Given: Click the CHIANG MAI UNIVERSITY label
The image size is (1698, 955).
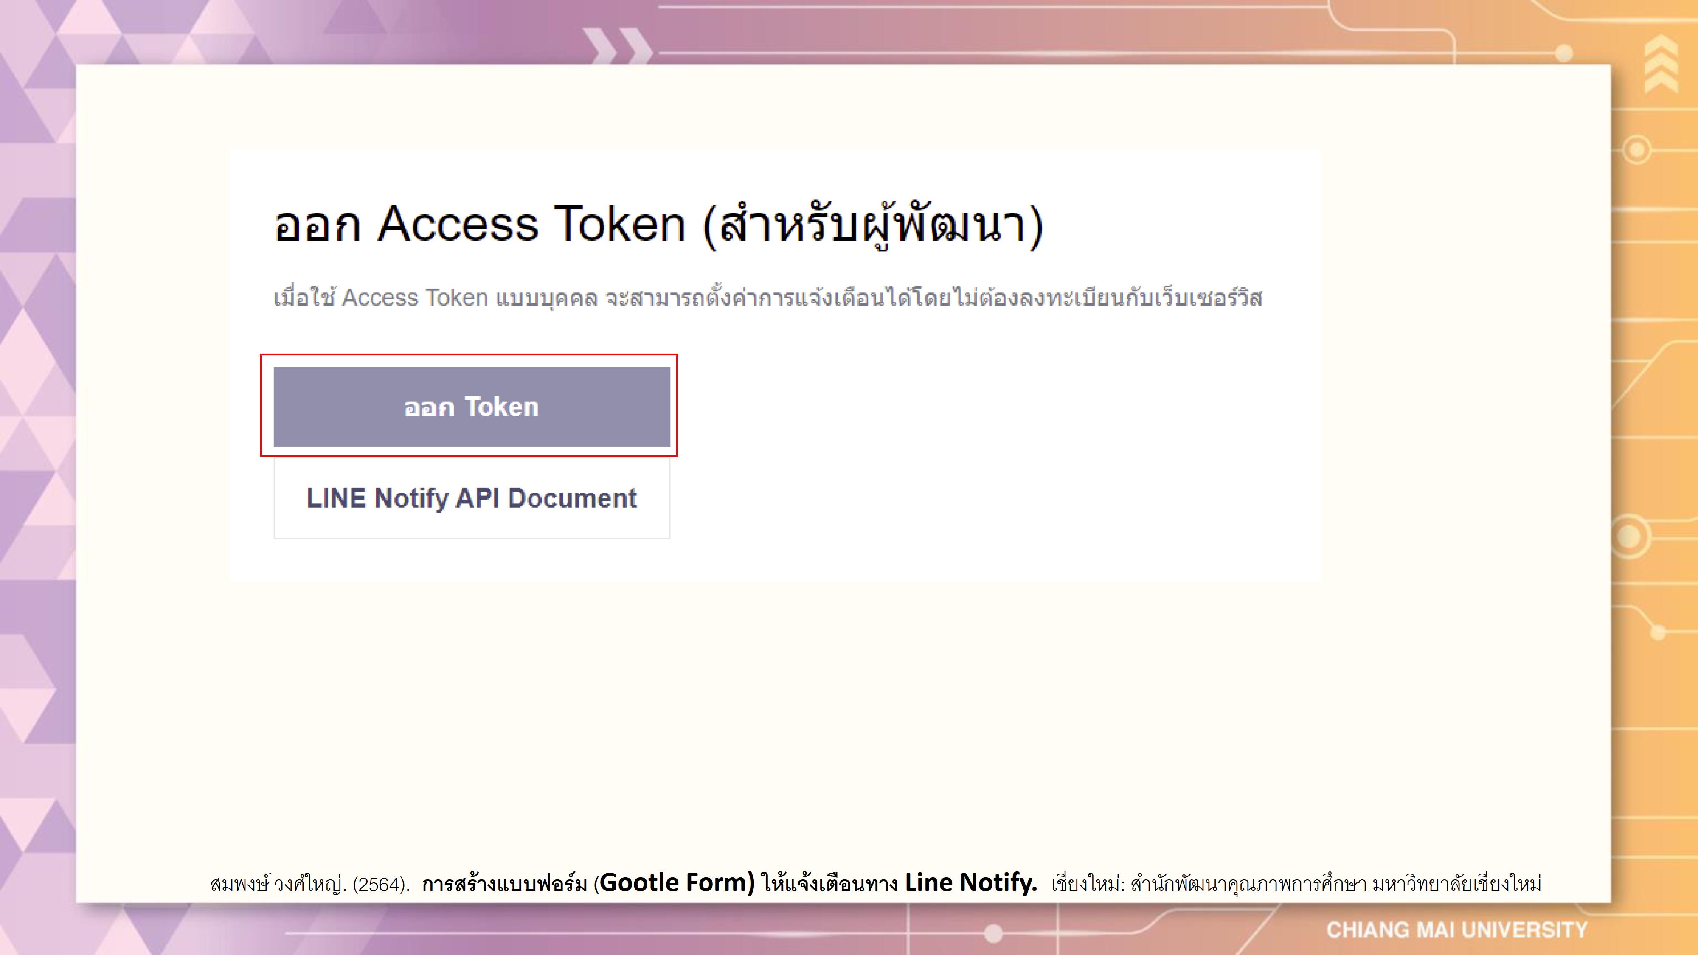Looking at the screenshot, I should [x=1457, y=930].
